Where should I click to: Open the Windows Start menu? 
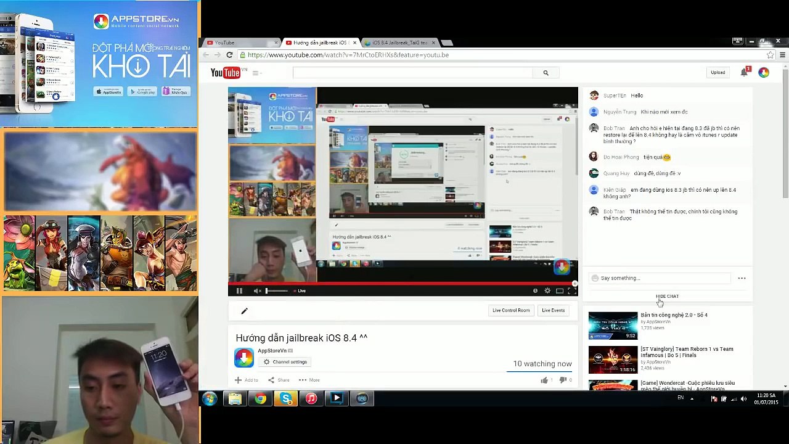(x=210, y=399)
